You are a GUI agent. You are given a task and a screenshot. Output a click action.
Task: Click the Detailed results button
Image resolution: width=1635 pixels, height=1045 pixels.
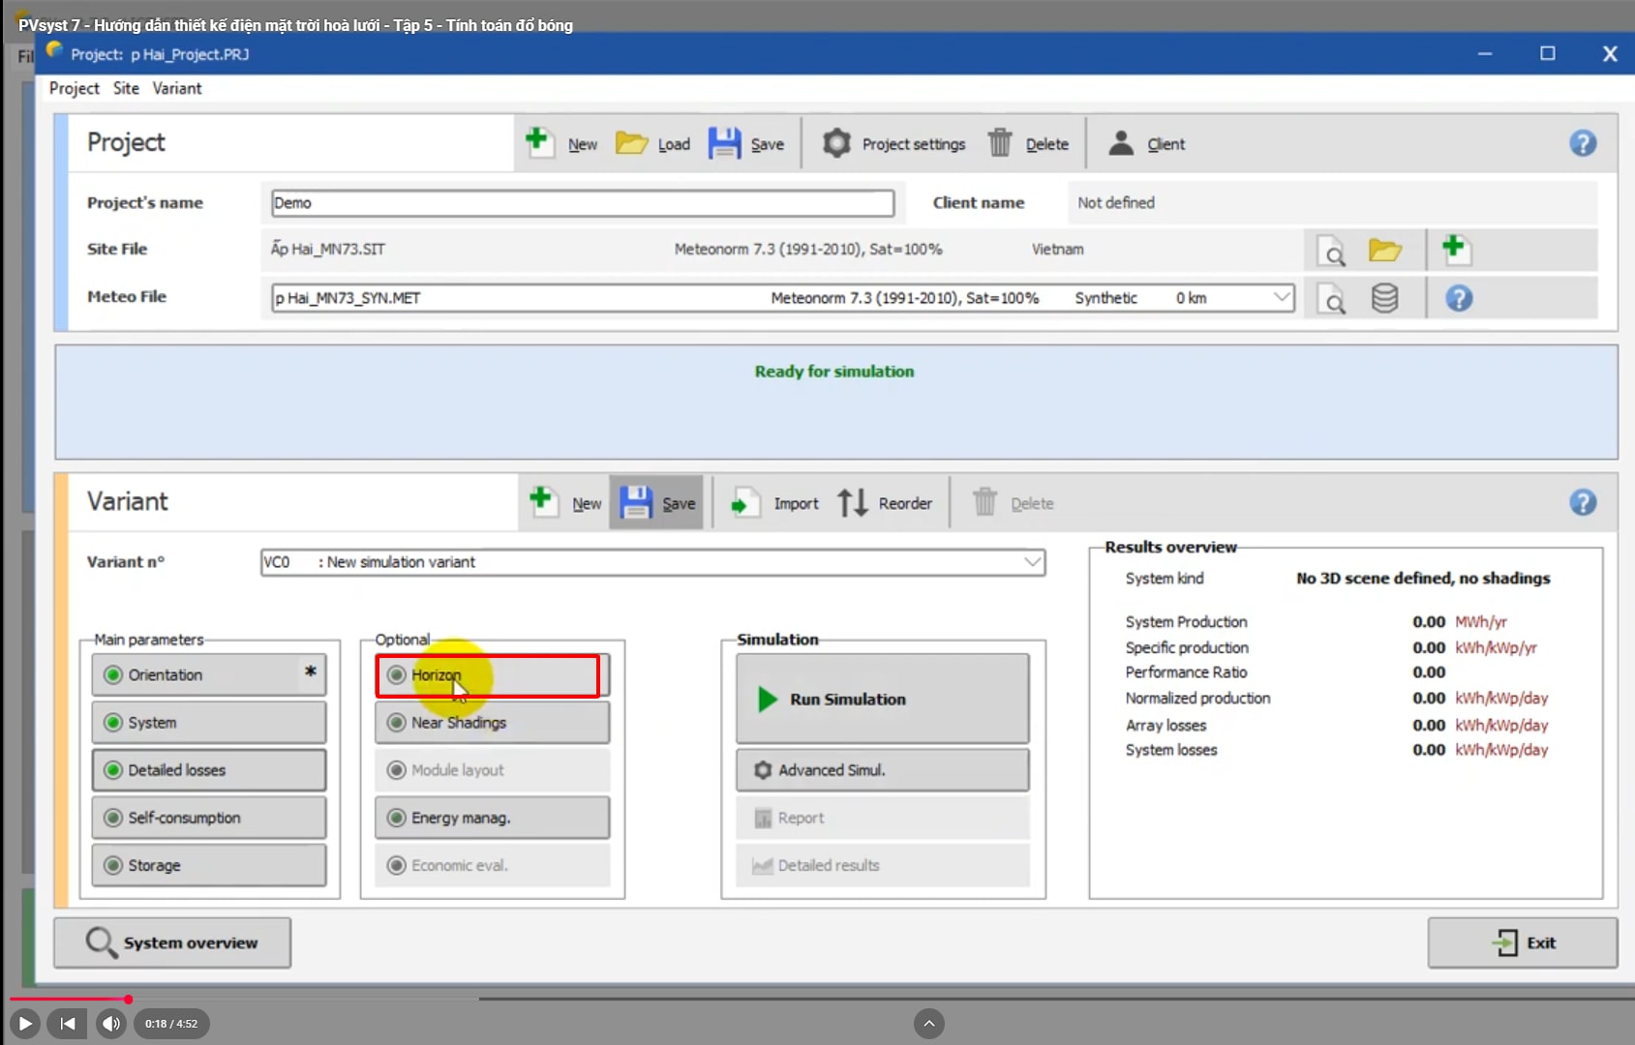(883, 865)
